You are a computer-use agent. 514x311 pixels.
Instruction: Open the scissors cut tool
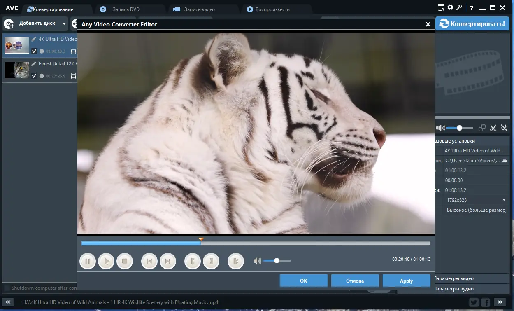(x=493, y=128)
